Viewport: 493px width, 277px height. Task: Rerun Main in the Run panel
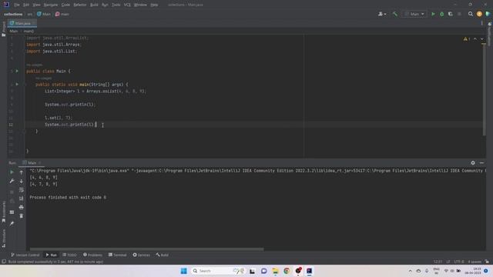tap(12, 172)
